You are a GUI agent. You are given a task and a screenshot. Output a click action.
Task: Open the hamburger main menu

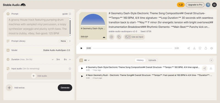tap(214, 5)
